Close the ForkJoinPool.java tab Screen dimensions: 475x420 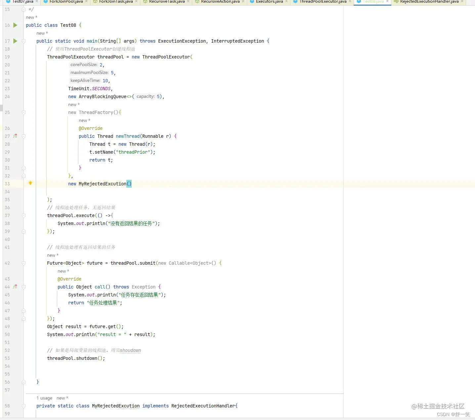click(x=86, y=2)
